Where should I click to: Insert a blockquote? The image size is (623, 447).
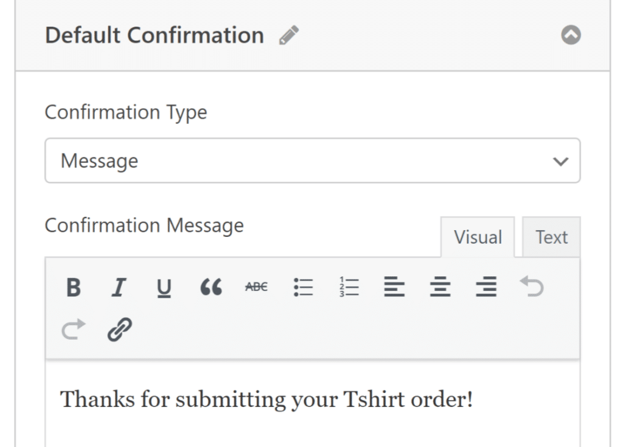click(x=210, y=287)
